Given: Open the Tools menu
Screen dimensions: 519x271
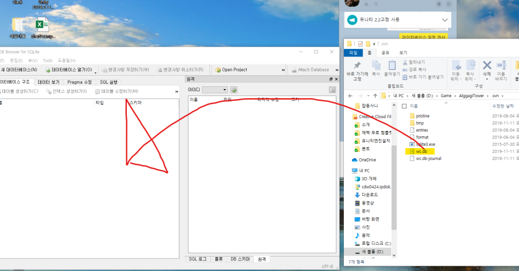Looking at the screenshot, I should [x=48, y=61].
